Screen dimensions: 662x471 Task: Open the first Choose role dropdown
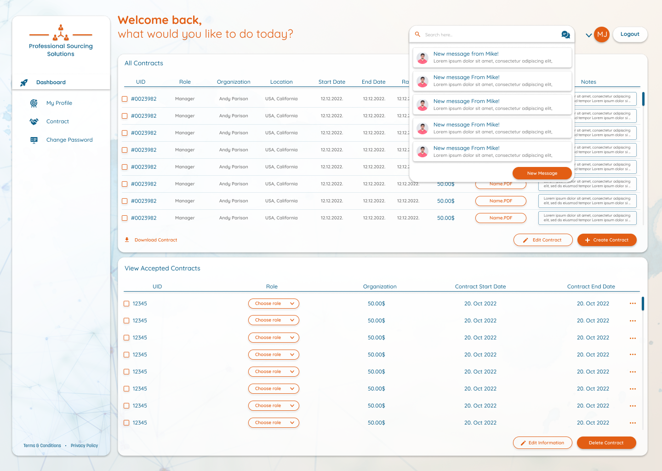click(x=274, y=304)
